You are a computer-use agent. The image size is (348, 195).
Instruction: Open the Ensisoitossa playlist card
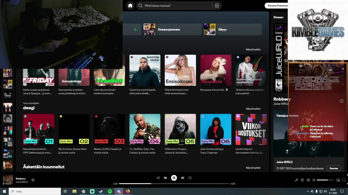coord(180,75)
